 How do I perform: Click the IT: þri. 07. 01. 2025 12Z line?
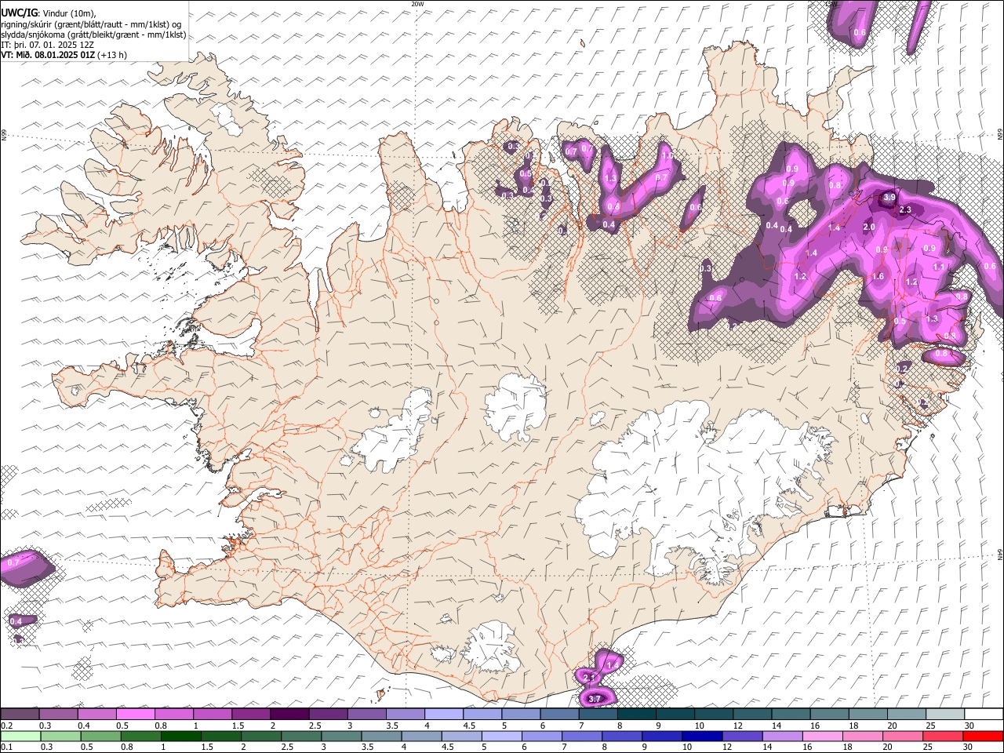coord(48,45)
